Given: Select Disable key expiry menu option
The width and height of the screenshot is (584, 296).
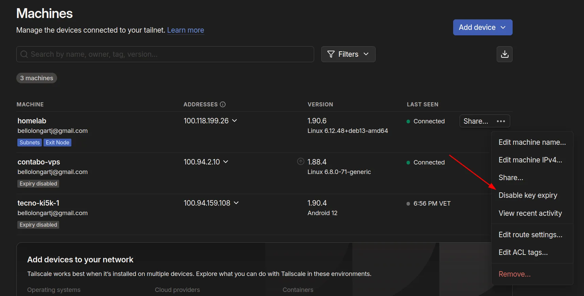Looking at the screenshot, I should click(528, 195).
